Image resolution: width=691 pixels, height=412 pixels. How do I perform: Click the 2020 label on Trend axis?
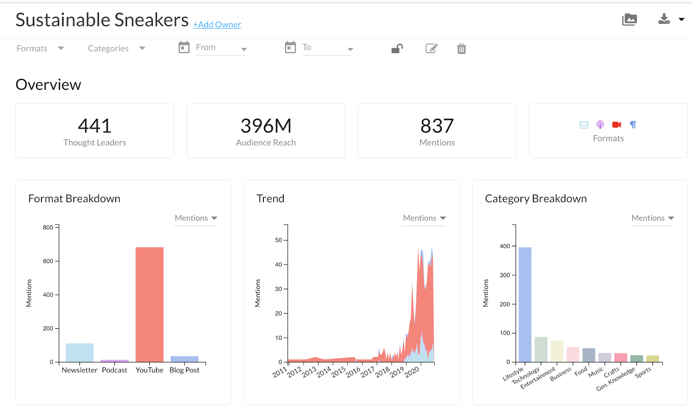(x=412, y=372)
